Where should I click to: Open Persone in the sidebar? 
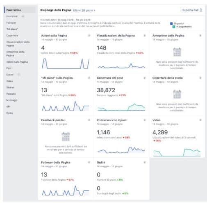tap(11, 94)
